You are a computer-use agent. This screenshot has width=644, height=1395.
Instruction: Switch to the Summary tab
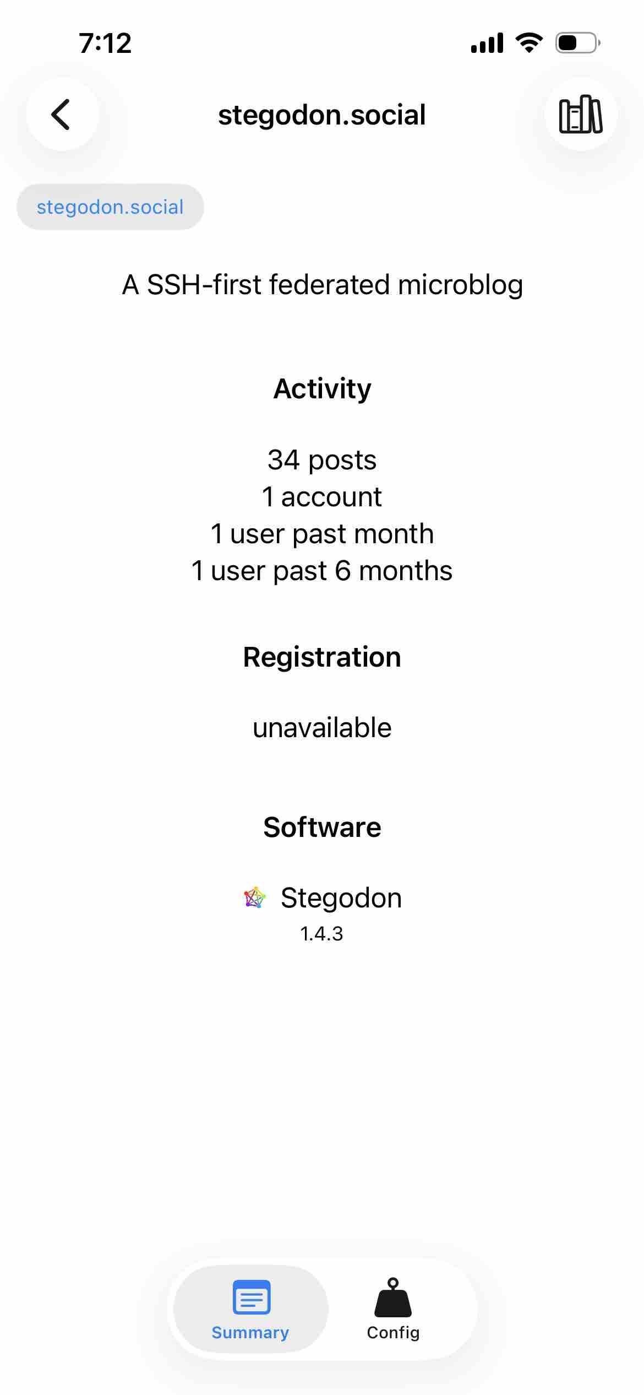point(250,1309)
